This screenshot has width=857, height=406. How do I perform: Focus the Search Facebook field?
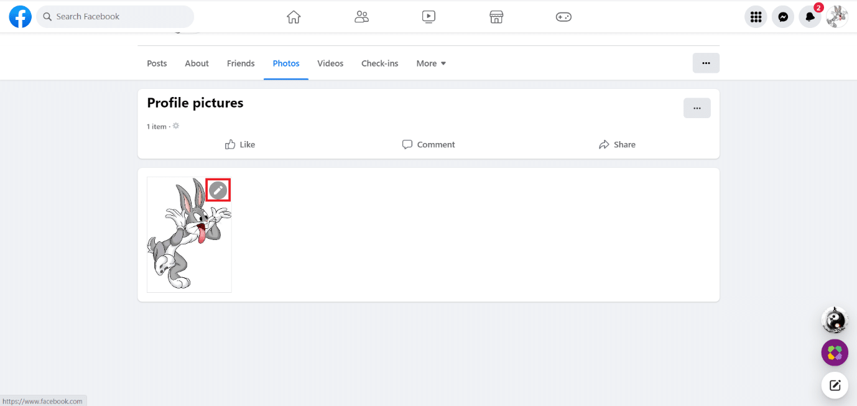pos(115,17)
